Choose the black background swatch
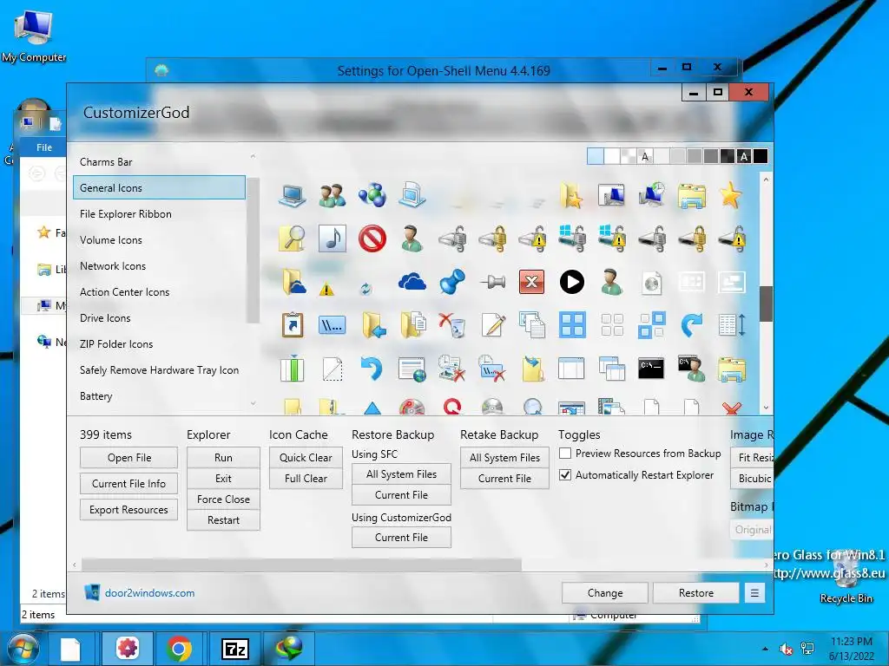This screenshot has width=889, height=666. (x=761, y=156)
